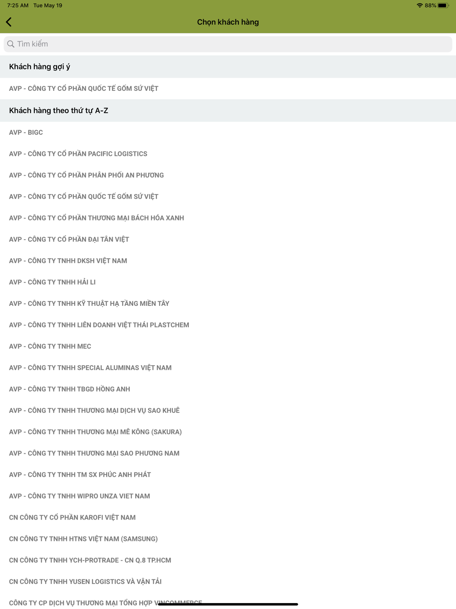Image resolution: width=456 pixels, height=609 pixels.
Task: Select AVP - BIGC customer
Action: pyautogui.click(x=228, y=132)
